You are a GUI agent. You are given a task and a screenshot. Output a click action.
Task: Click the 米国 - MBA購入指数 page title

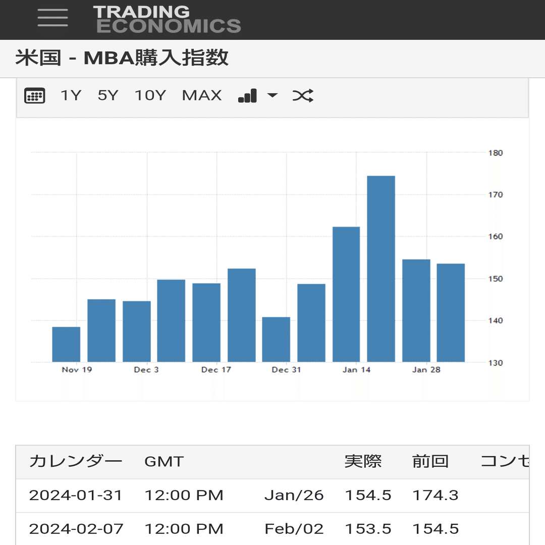pyautogui.click(x=122, y=58)
